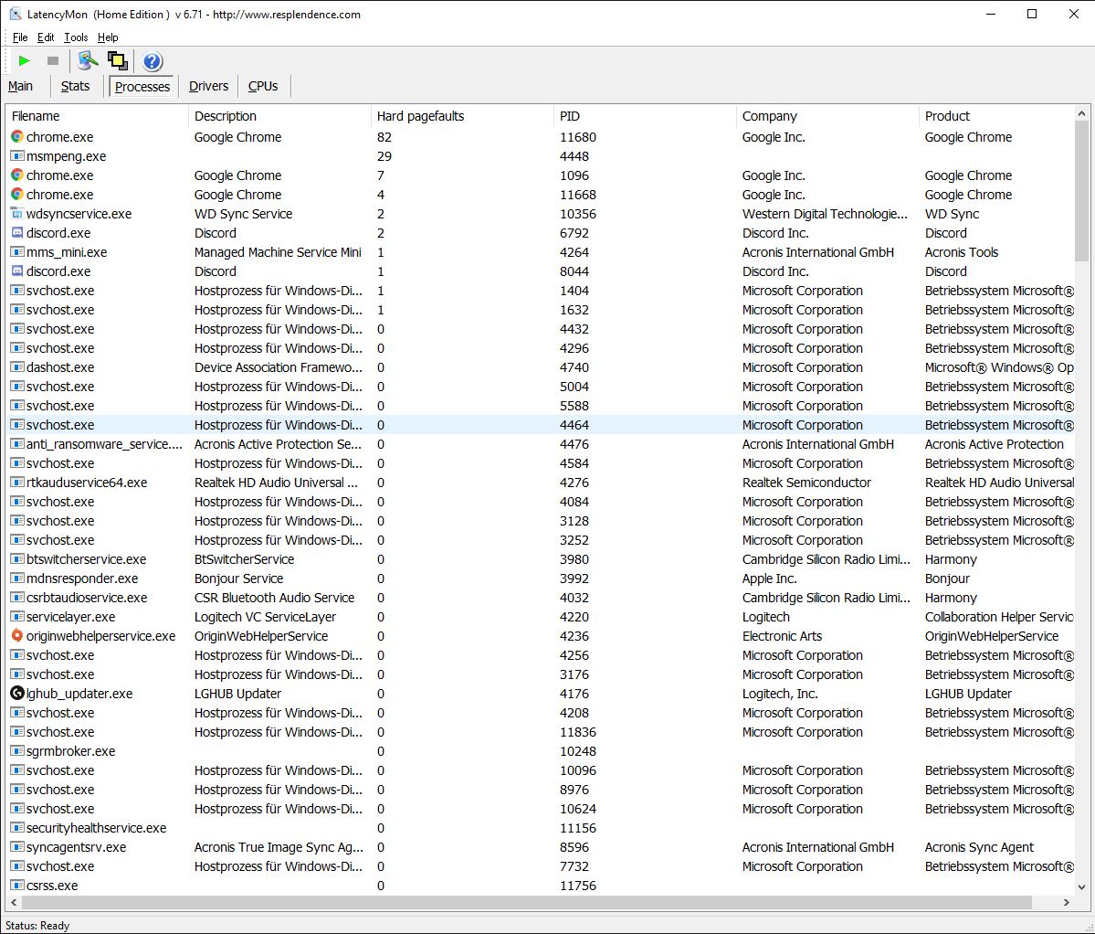The height and width of the screenshot is (934, 1095).
Task: Click Electronic Arts company cell
Action: (782, 636)
